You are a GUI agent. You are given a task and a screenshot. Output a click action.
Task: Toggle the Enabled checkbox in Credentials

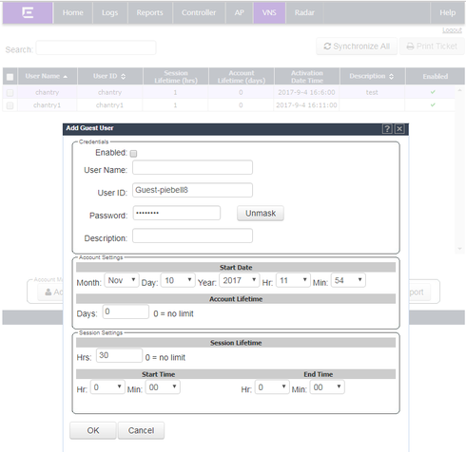coord(133,154)
